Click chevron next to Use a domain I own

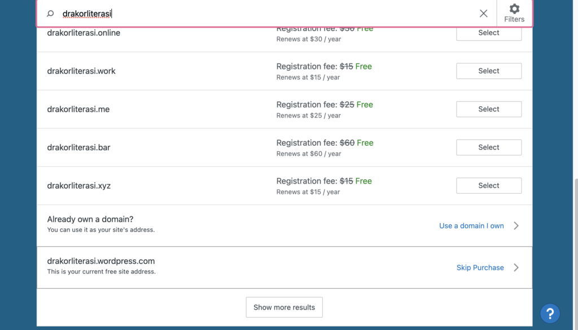click(516, 225)
